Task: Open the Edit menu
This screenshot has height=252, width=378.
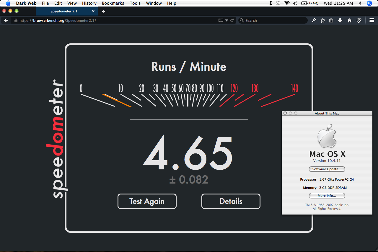Action: pos(58,3)
